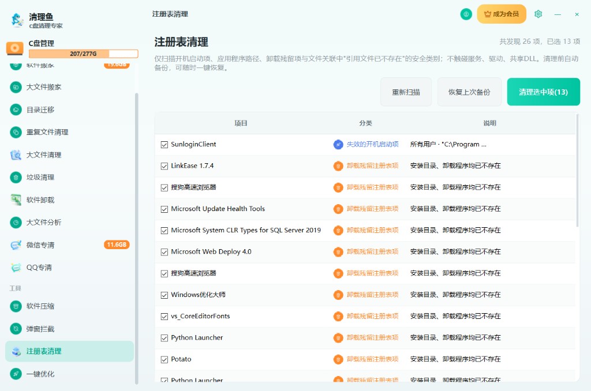Uncheck the Microsoft Web Deploy 4.0 checkbox

[x=164, y=252]
